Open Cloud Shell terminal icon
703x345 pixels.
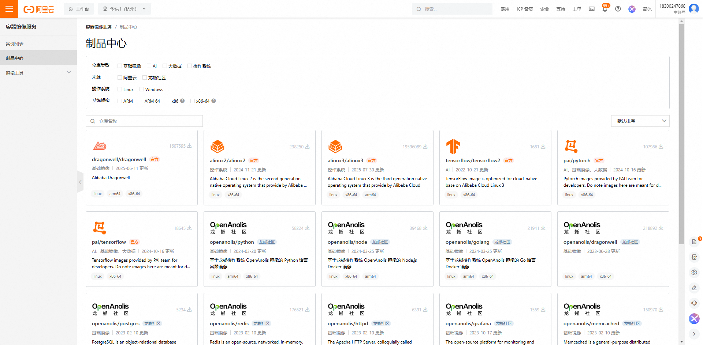[592, 9]
